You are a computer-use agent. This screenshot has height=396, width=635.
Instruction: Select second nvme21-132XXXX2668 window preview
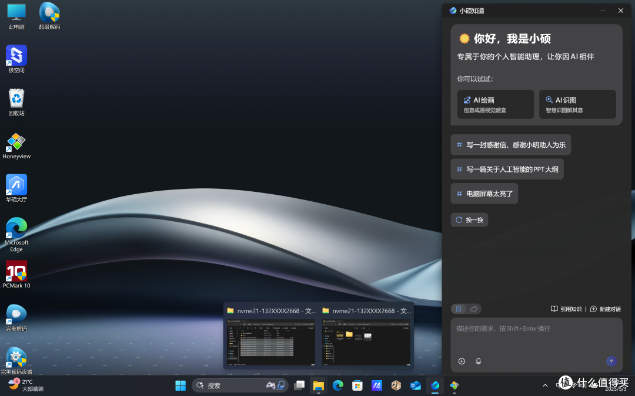click(366, 336)
